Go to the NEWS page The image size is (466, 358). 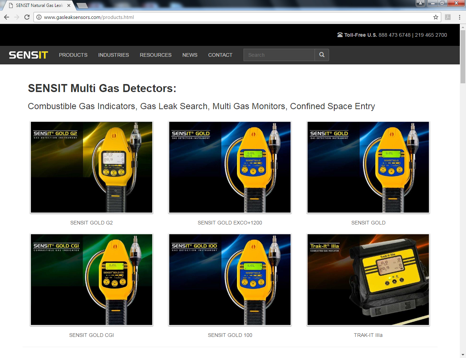(190, 55)
